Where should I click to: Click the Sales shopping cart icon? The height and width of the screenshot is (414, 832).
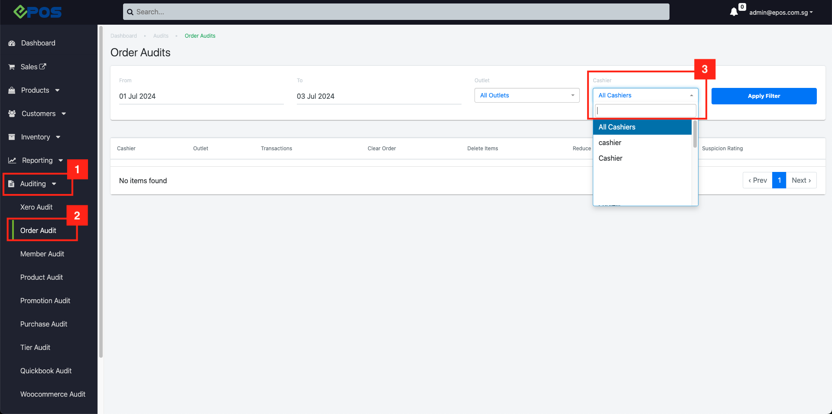(12, 67)
